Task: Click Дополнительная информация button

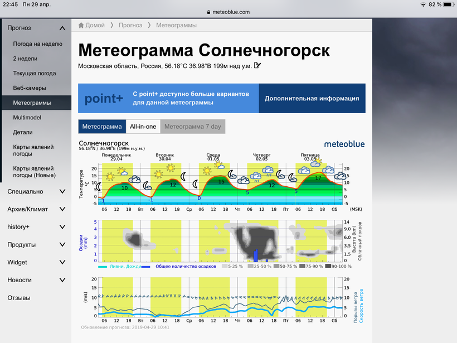Action: [x=312, y=99]
